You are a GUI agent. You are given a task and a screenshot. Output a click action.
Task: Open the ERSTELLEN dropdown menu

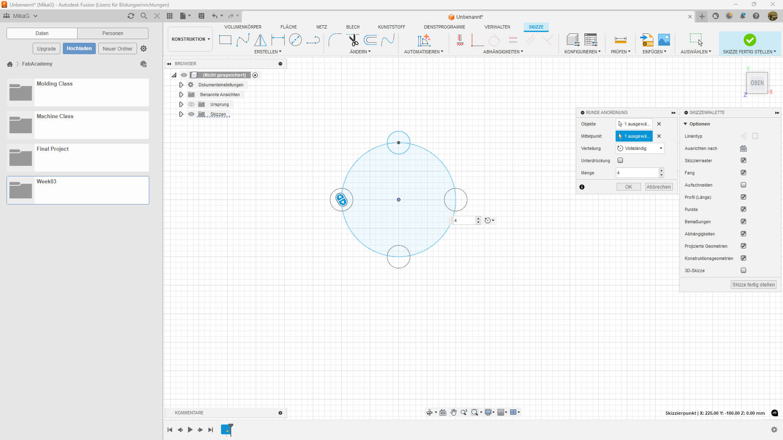(268, 52)
